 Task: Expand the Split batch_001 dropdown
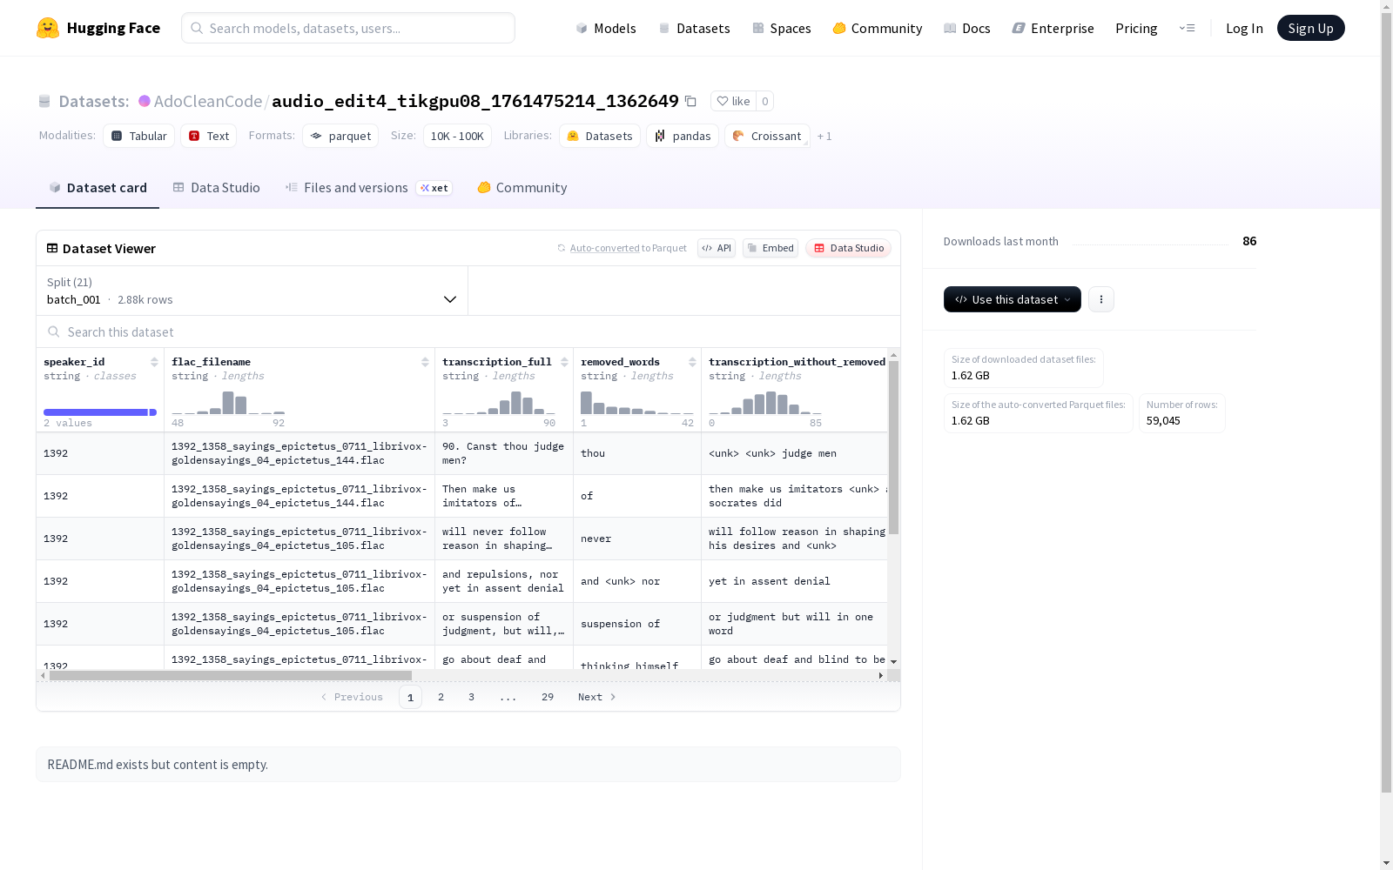click(252, 291)
